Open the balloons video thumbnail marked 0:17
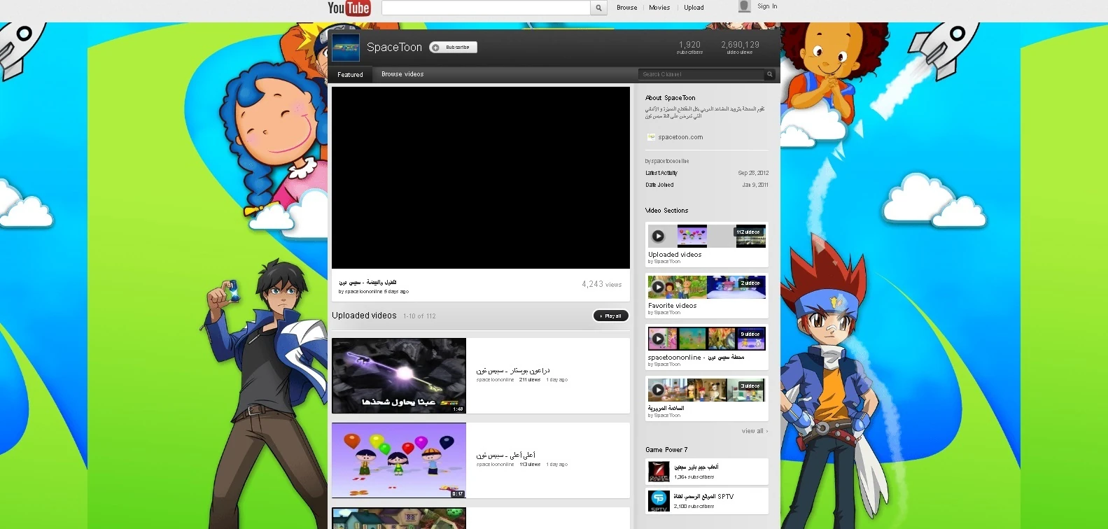The width and height of the screenshot is (1108, 529). [x=399, y=460]
